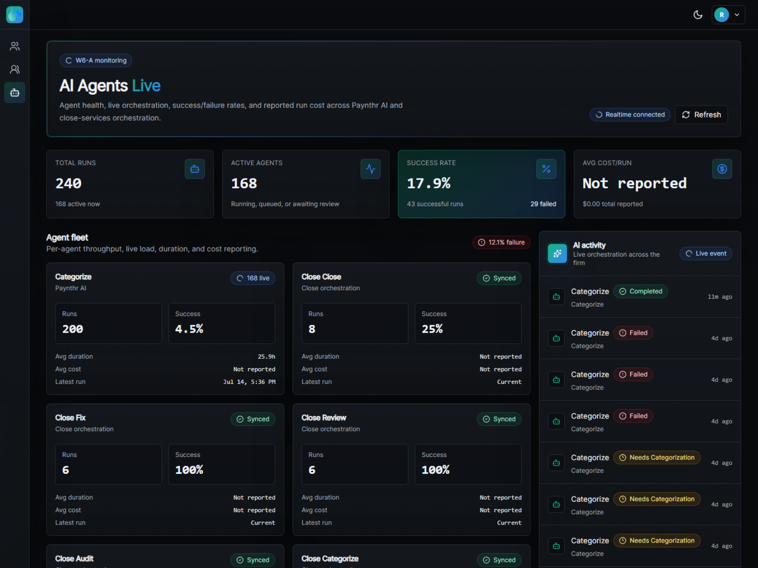
Task: Open the Categorize Paynthr AI agent title
Action: 73,277
